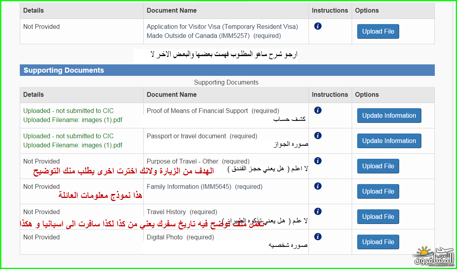Select 'Passport or travel document (required)' text
Image resolution: width=457 pixels, height=269 pixels.
point(202,136)
